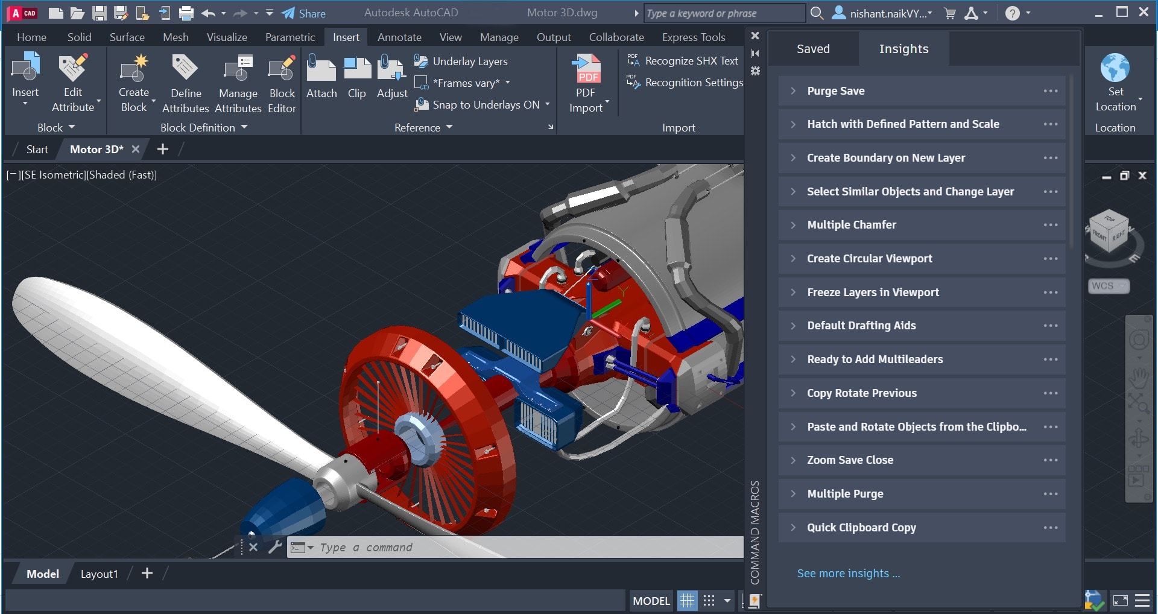This screenshot has width=1158, height=614.
Task: Click the Set Location globe icon
Action: (1115, 68)
